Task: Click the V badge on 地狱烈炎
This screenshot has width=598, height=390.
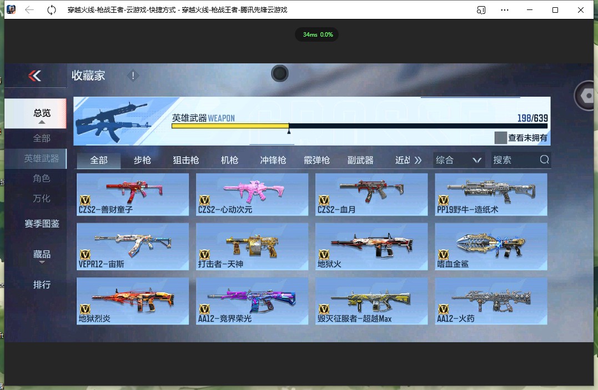Action: (85, 309)
